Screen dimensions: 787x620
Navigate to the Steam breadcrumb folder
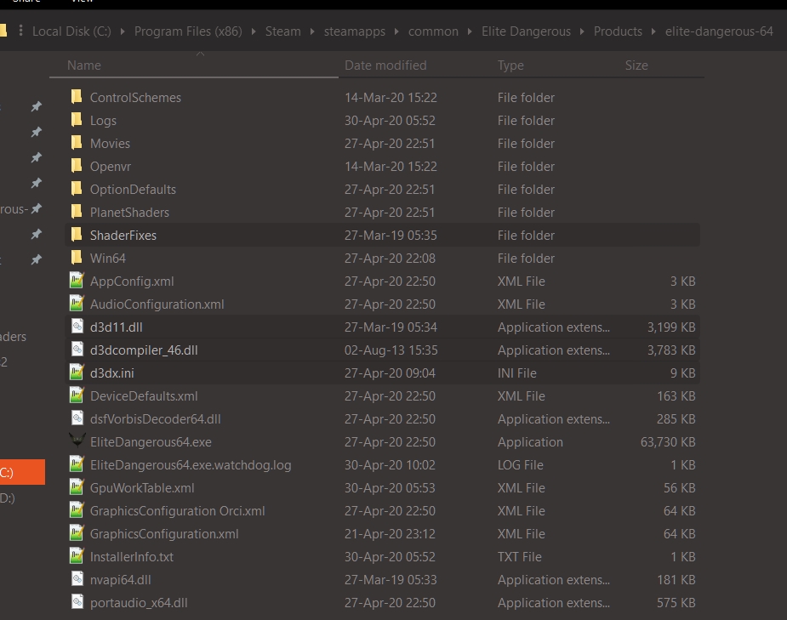(283, 31)
